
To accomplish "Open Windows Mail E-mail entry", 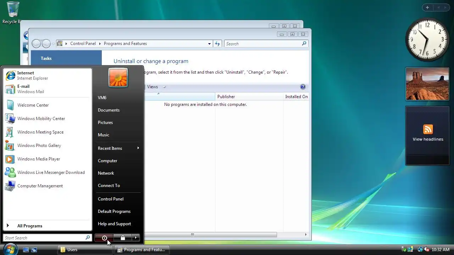I will tap(47, 89).
